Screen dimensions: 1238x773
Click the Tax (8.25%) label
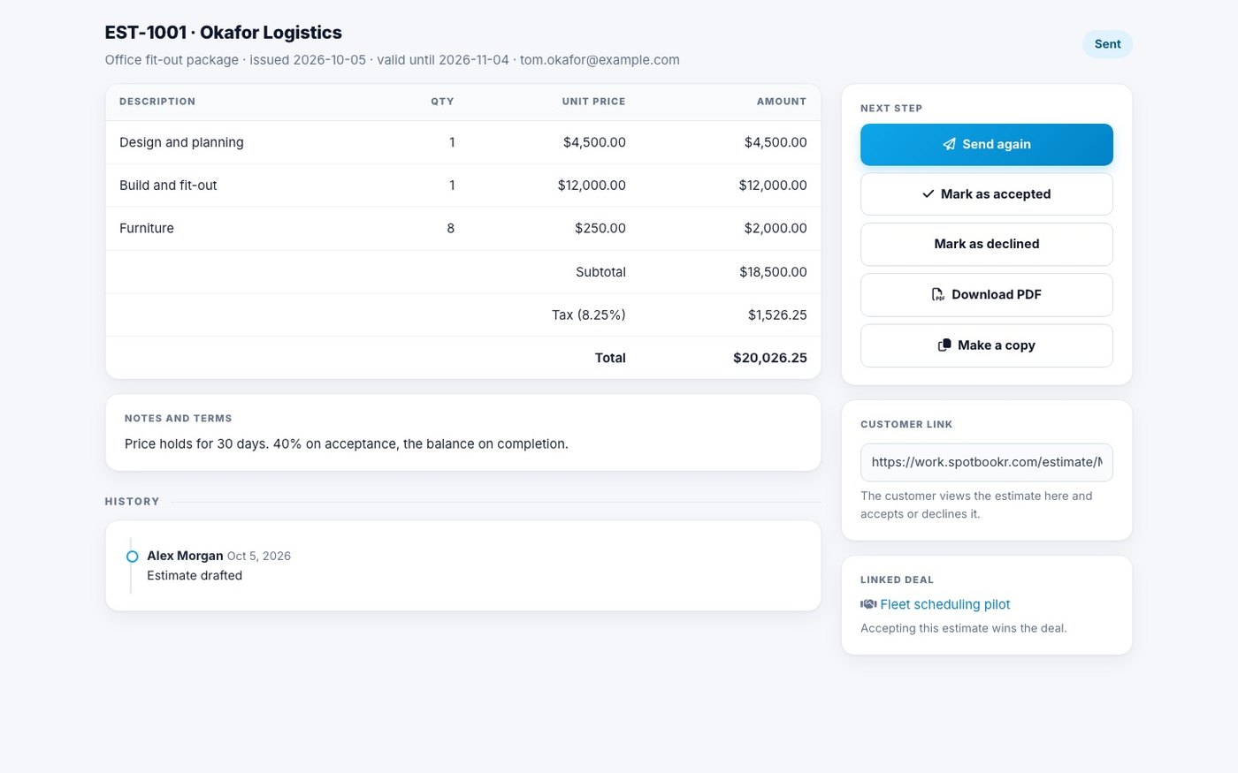point(589,315)
